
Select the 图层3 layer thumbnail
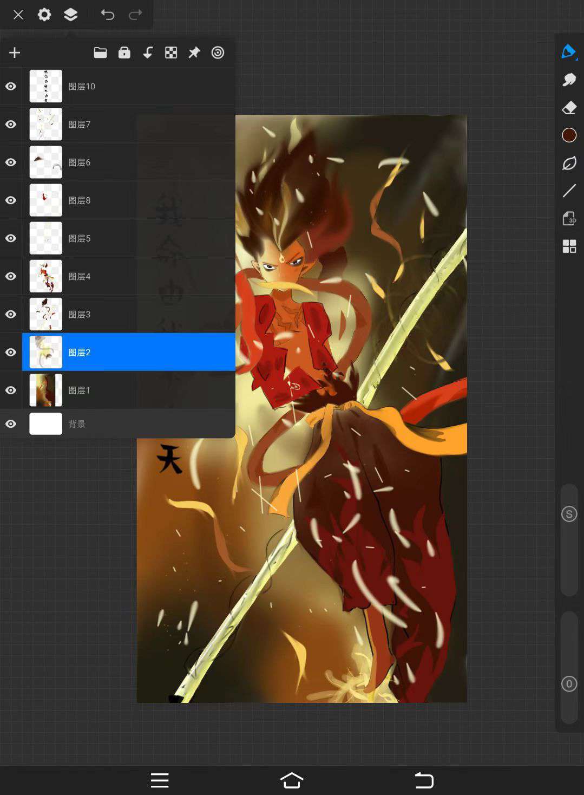45,314
